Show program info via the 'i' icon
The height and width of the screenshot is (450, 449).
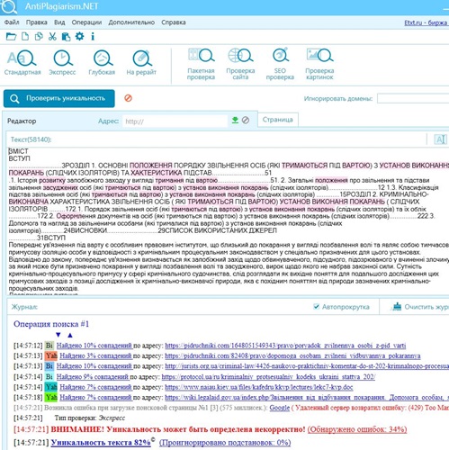click(93, 37)
